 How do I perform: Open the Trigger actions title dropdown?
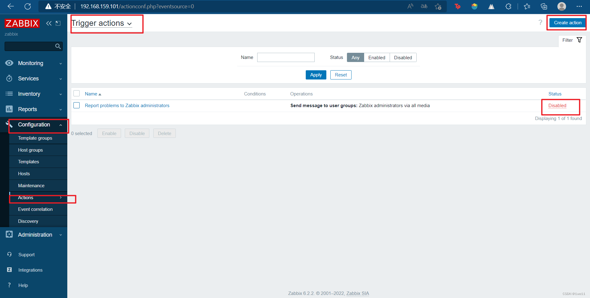point(101,23)
